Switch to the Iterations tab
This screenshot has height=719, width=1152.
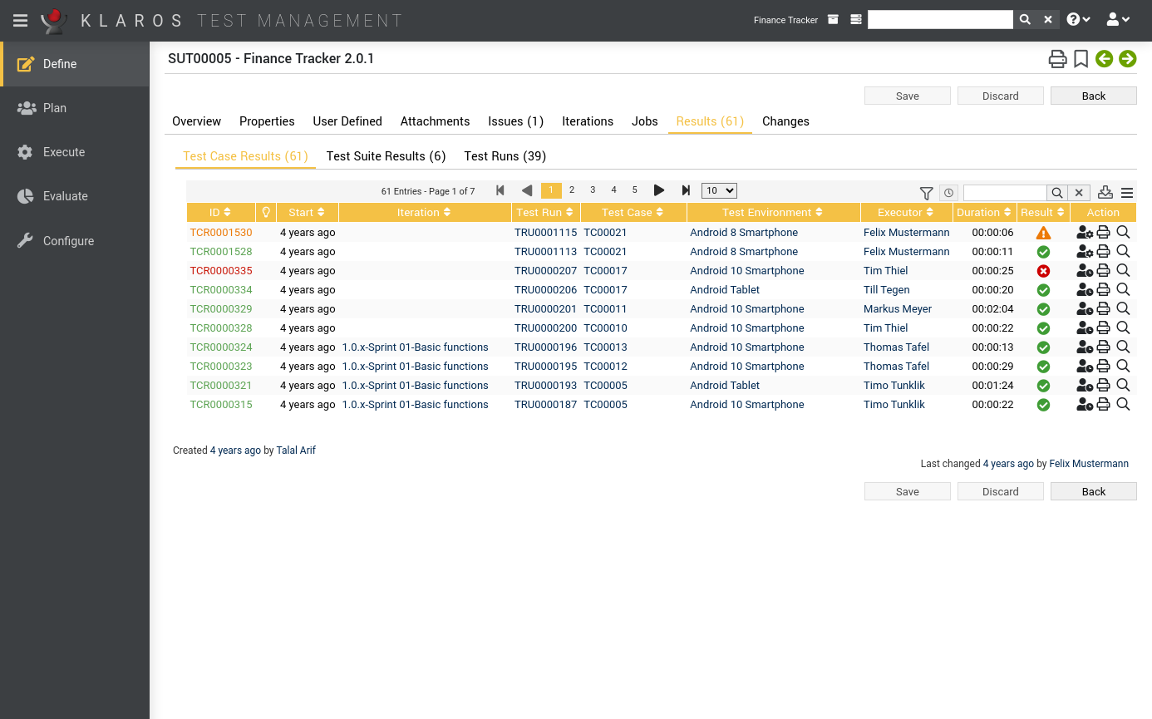(587, 121)
